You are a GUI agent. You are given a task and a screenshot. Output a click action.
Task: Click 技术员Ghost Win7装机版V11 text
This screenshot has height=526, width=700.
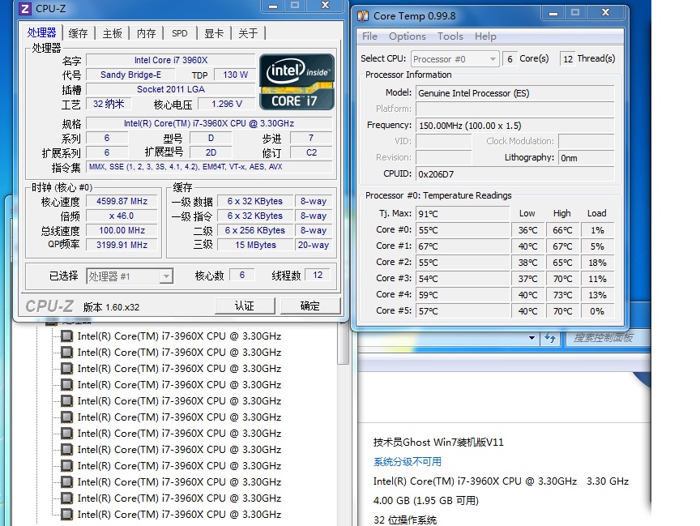pyautogui.click(x=438, y=443)
